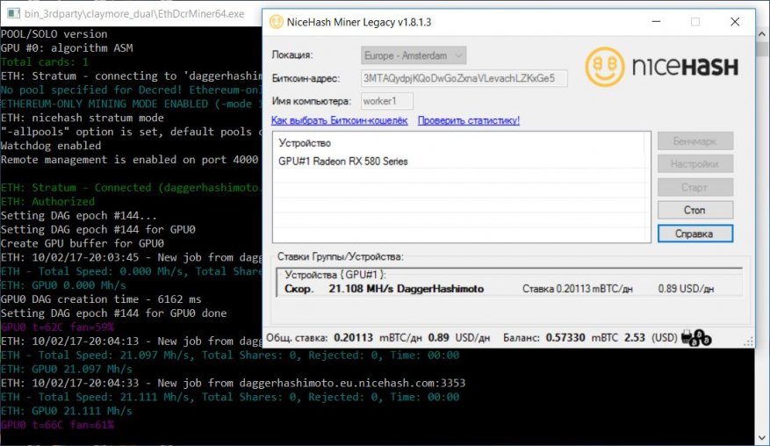Click the 'Устройство' column header
770x446 pixels.
pos(305,142)
